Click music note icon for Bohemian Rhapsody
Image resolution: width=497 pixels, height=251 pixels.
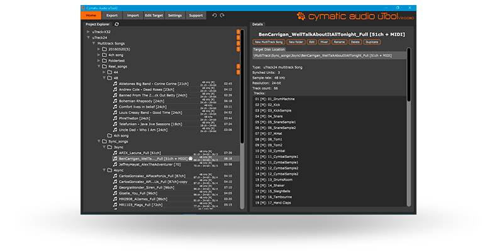115,101
